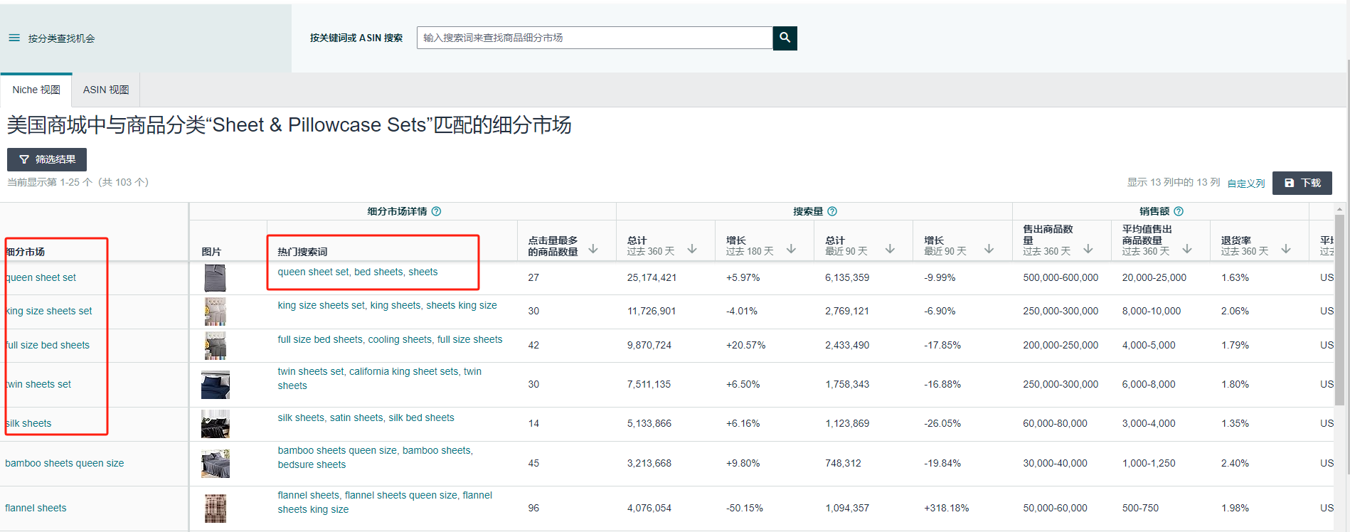Viewport: 1350px width, 532px height.
Task: Open full size bed sheets thumbnail
Action: 215,346
